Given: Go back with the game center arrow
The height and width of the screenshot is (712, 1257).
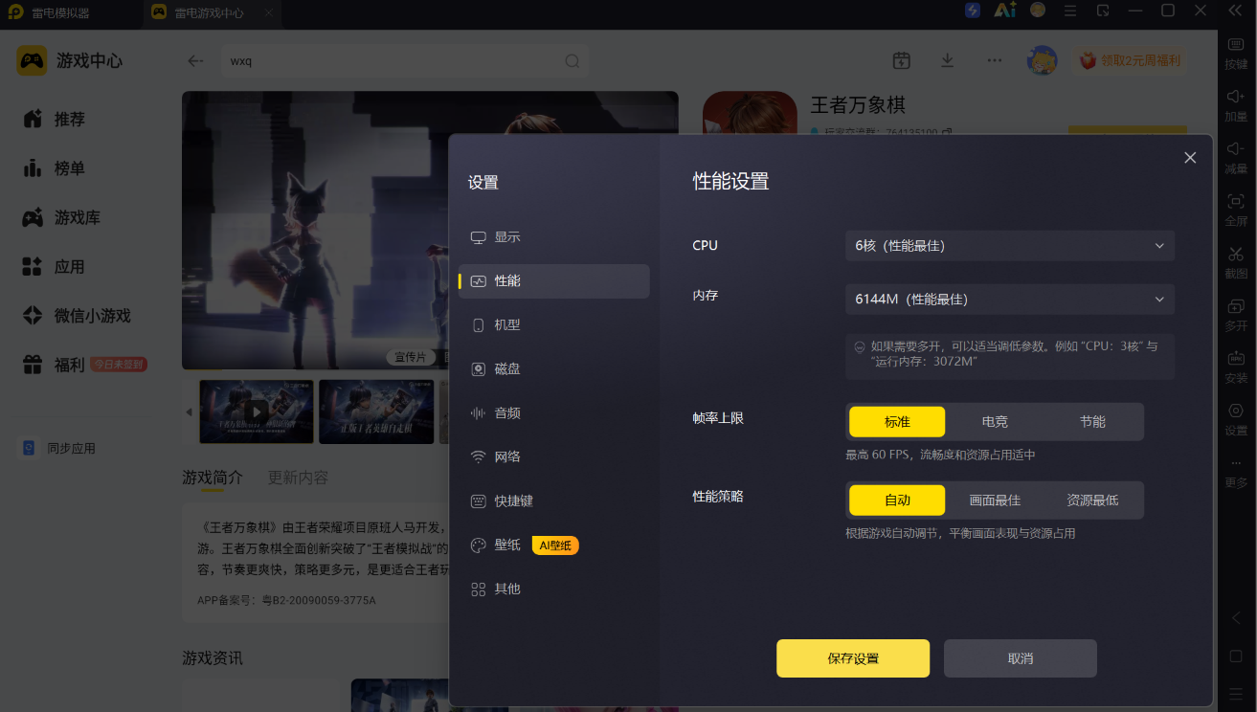Looking at the screenshot, I should point(195,60).
